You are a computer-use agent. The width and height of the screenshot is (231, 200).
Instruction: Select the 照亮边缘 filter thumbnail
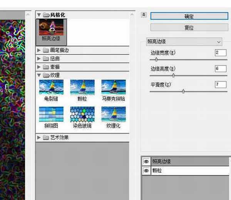click(x=51, y=30)
